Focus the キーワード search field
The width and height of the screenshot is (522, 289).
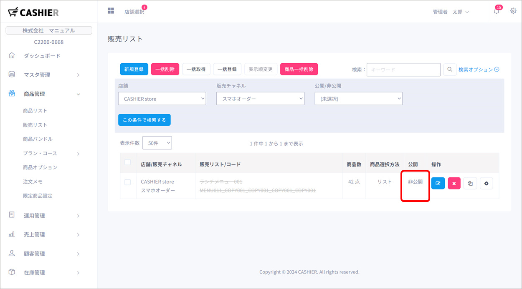tap(403, 70)
